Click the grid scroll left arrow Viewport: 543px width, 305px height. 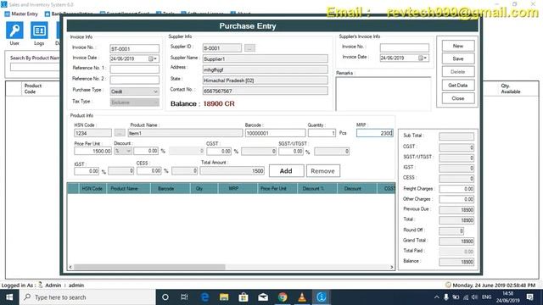tap(70, 267)
